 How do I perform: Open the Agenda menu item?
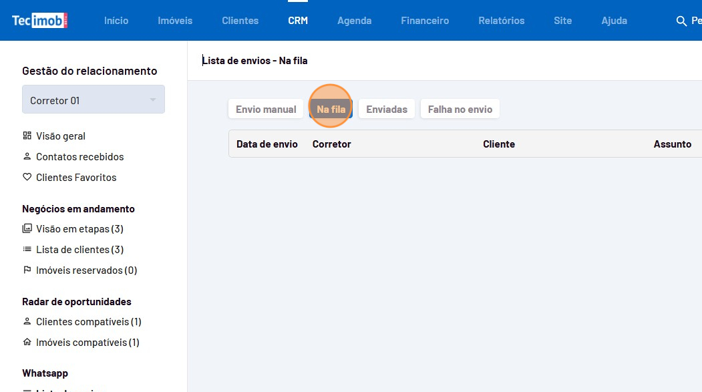click(x=354, y=21)
